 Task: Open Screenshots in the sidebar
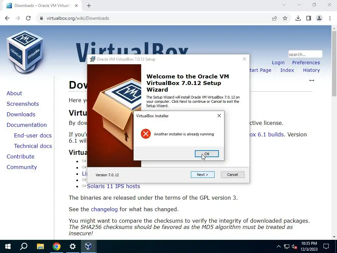point(23,104)
